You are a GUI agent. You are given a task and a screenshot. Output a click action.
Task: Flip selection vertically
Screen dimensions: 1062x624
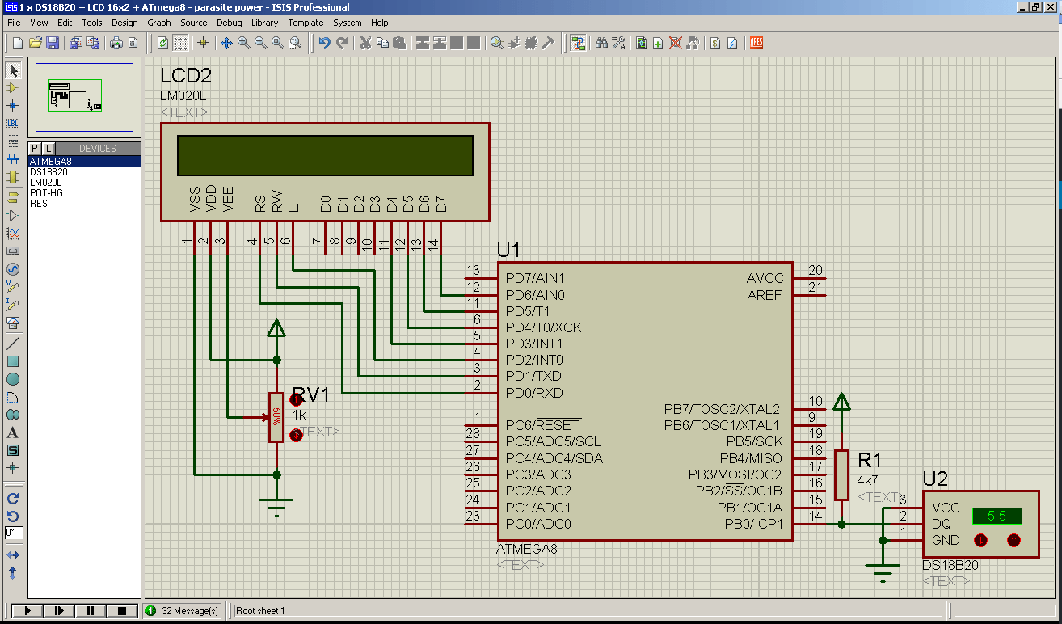(13, 572)
